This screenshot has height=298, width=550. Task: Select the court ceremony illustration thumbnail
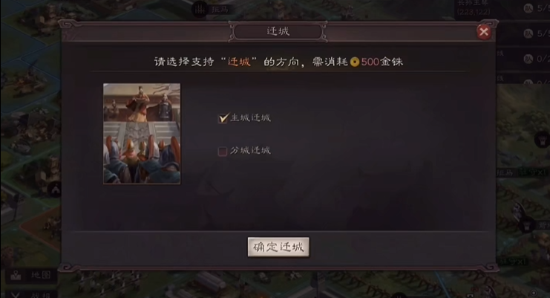[x=142, y=133]
